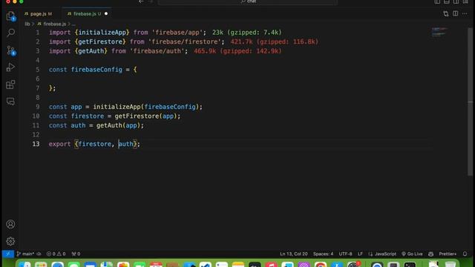Viewport: 475px width, 267px height.
Task: Click the command center search box
Action: point(247,1)
